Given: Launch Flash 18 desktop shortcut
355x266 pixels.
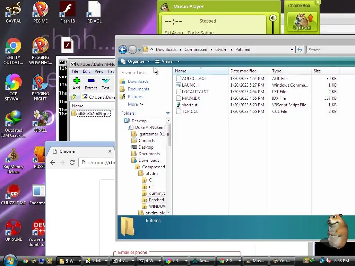Looking at the screenshot, I should [x=68, y=12].
